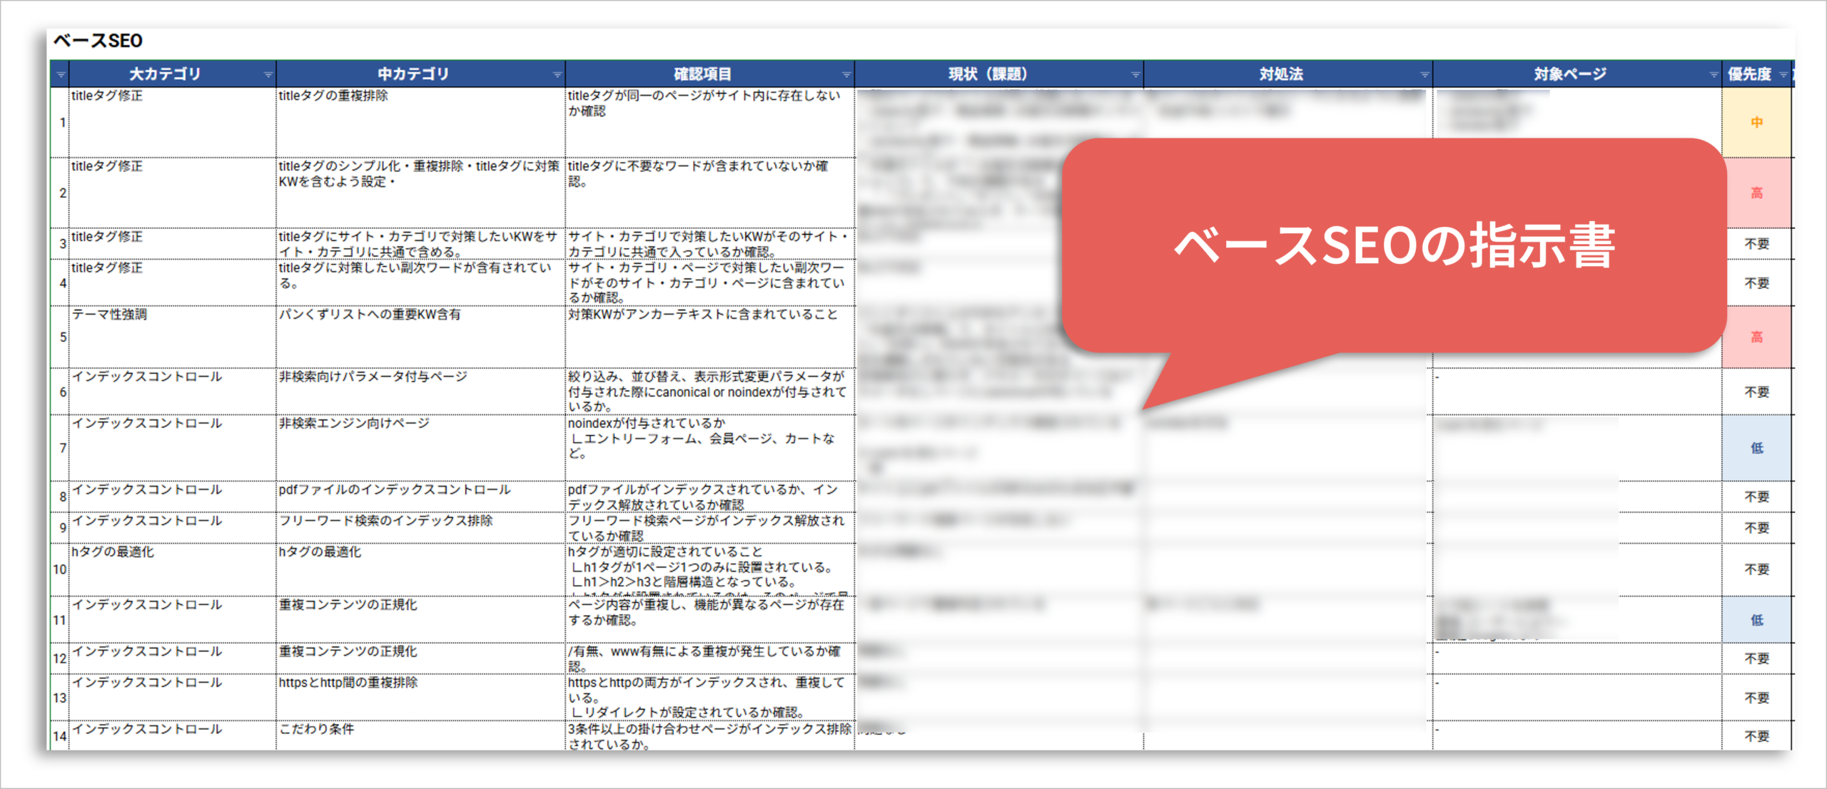
Task: Click filter icon in the row-number column header
Action: click(61, 75)
